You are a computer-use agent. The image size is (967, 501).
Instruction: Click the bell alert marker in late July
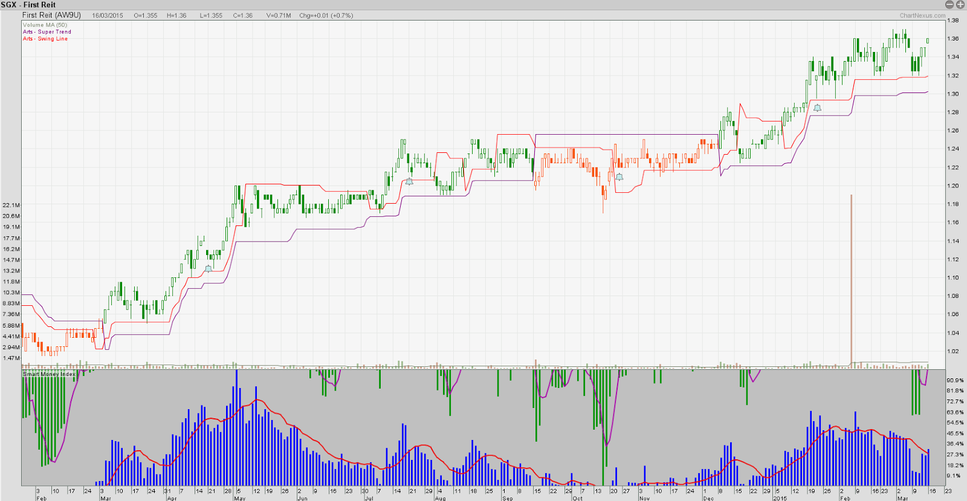coord(409,181)
